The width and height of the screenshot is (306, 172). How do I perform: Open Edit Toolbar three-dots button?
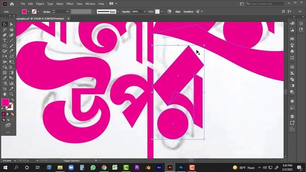tap(8, 132)
